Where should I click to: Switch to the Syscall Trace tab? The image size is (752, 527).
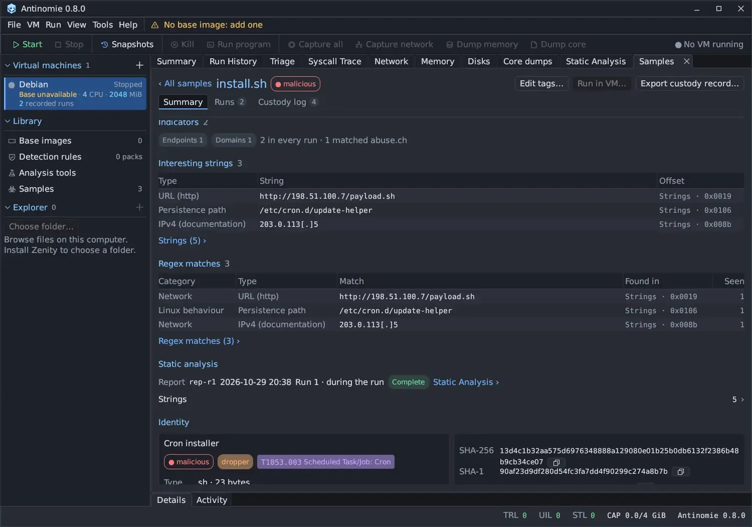334,61
